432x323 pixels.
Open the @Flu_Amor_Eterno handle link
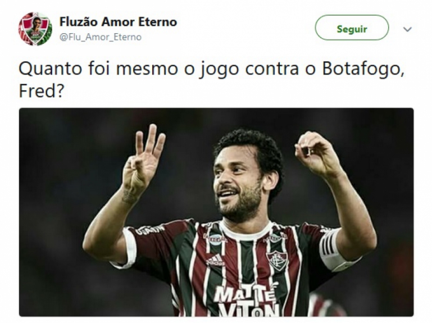(x=101, y=37)
